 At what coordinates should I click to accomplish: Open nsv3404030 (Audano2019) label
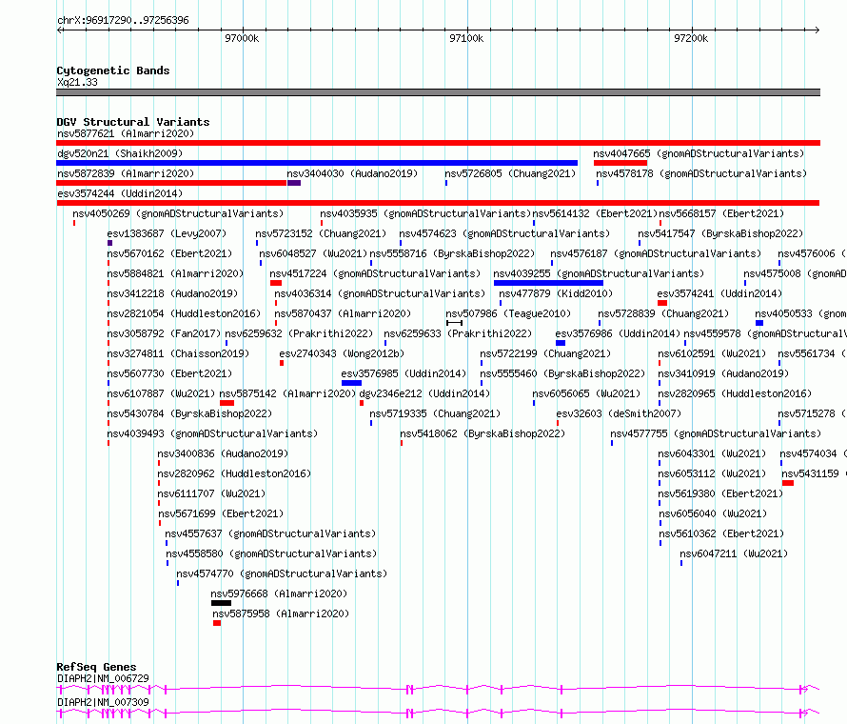coord(352,173)
